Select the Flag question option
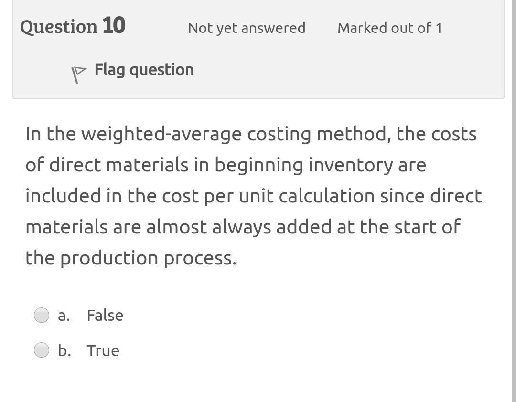This screenshot has width=516, height=402. [x=143, y=70]
